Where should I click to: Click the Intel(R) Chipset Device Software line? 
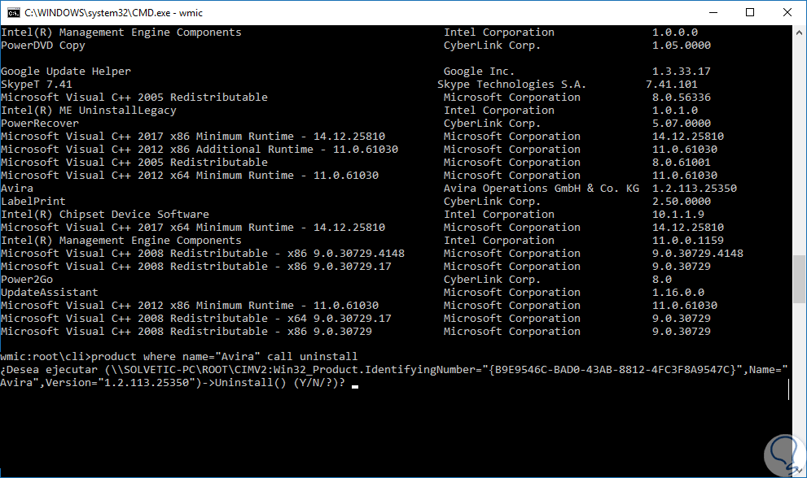pos(105,215)
